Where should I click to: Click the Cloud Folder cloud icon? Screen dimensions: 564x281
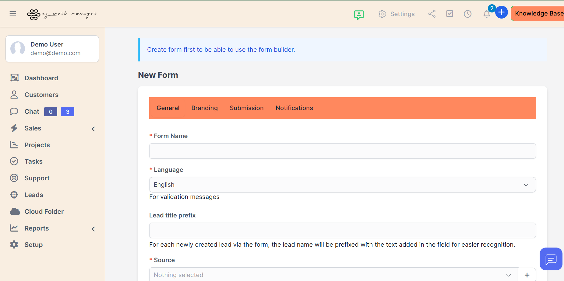15,211
